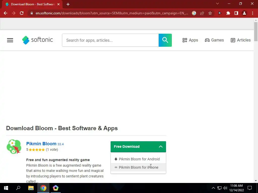Image resolution: width=258 pixels, height=193 pixels.
Task: Open the tab search dropdown
Action: pyautogui.click(x=217, y=4)
